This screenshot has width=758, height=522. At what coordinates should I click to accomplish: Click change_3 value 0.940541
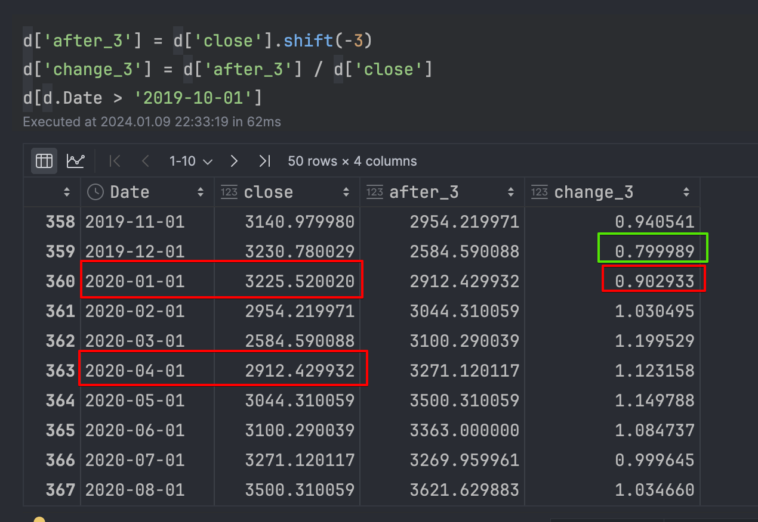655,222
